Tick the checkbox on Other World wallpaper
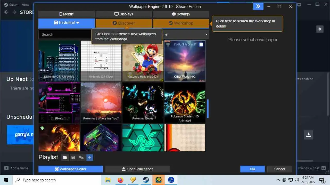The image size is (330, 185). coord(201,44)
